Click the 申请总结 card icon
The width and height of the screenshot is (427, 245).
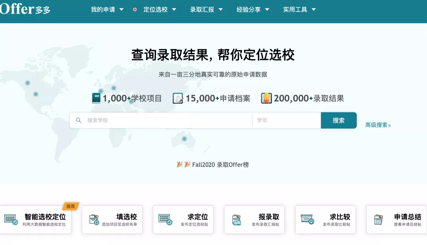point(378,220)
